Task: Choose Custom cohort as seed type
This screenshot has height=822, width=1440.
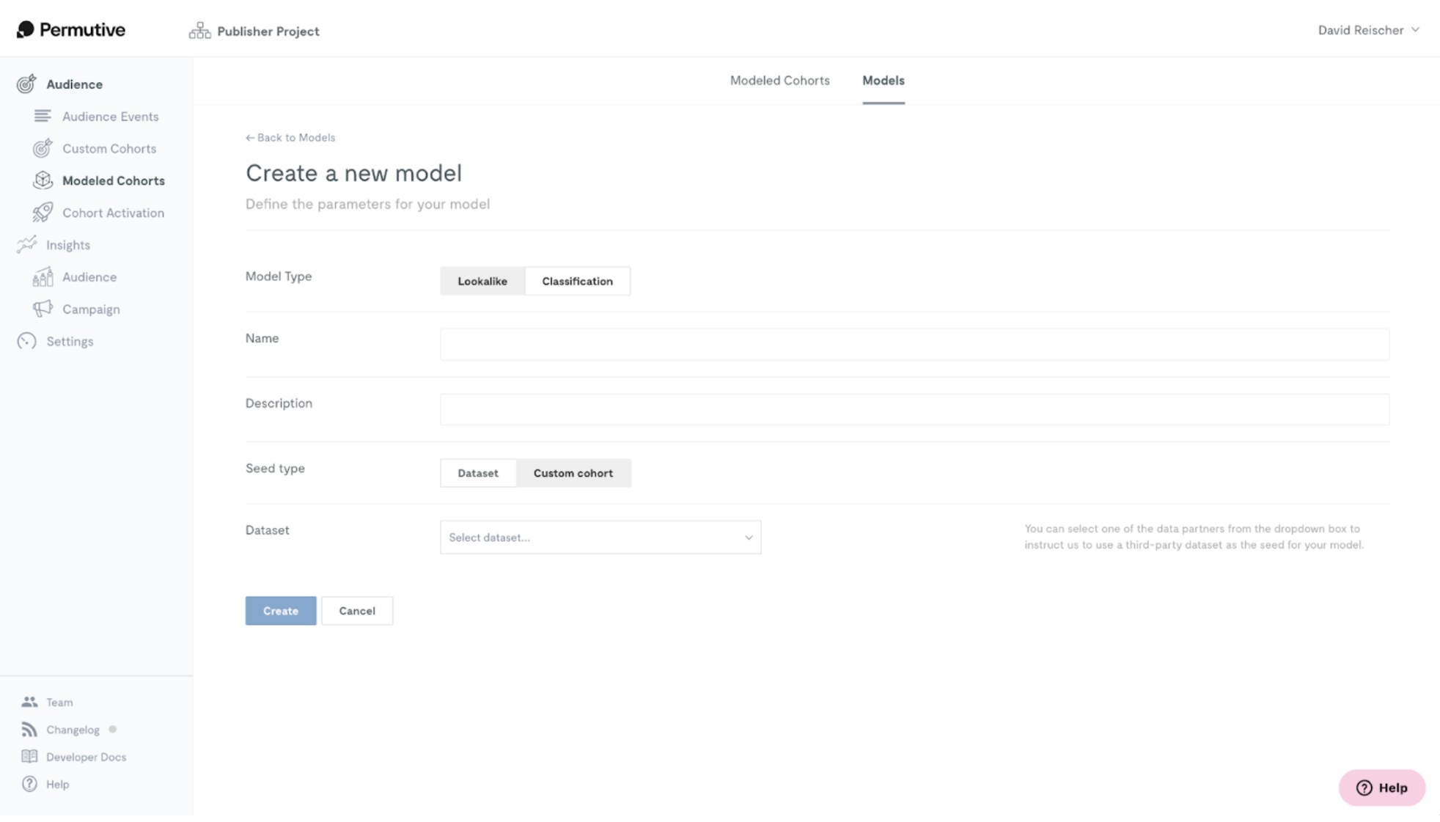Action: point(573,473)
